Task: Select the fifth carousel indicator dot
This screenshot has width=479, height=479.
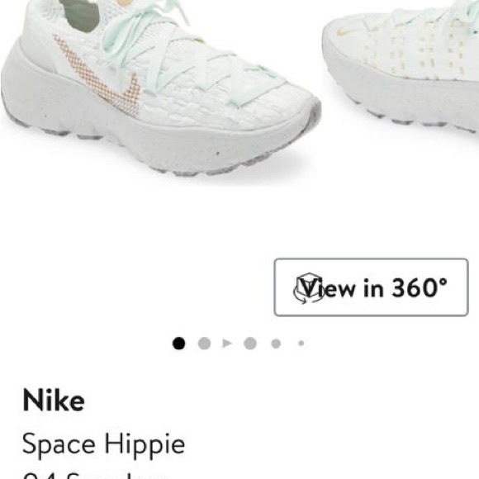Action: [x=276, y=344]
